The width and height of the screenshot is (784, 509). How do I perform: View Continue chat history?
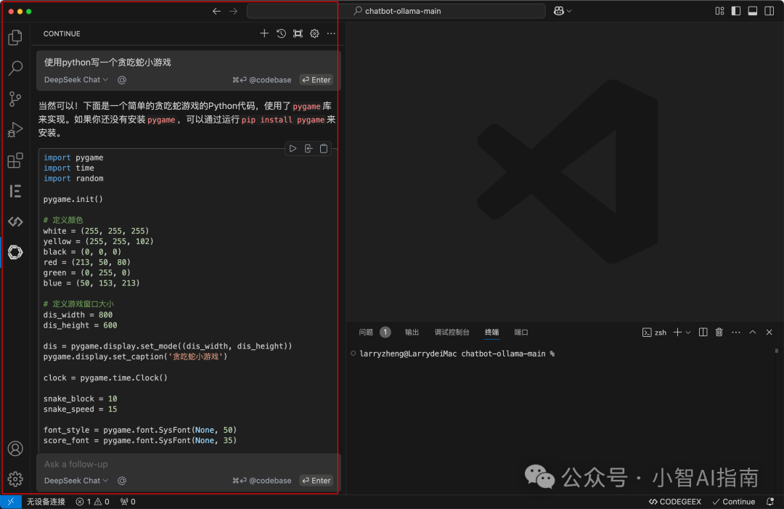pos(281,33)
